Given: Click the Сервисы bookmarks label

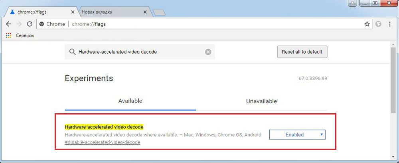Looking at the screenshot, I should pos(25,35).
